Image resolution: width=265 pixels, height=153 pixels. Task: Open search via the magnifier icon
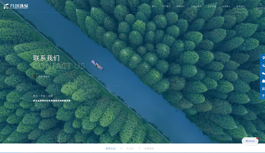click(261, 4)
